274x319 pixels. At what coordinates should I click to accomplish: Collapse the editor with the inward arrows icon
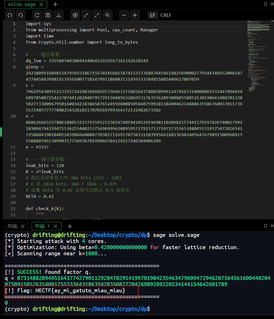pos(86,15)
